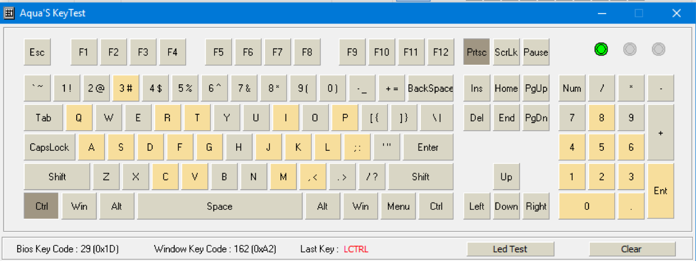The image size is (696, 261).
Task: Click the F12 function key
Action: pos(440,52)
